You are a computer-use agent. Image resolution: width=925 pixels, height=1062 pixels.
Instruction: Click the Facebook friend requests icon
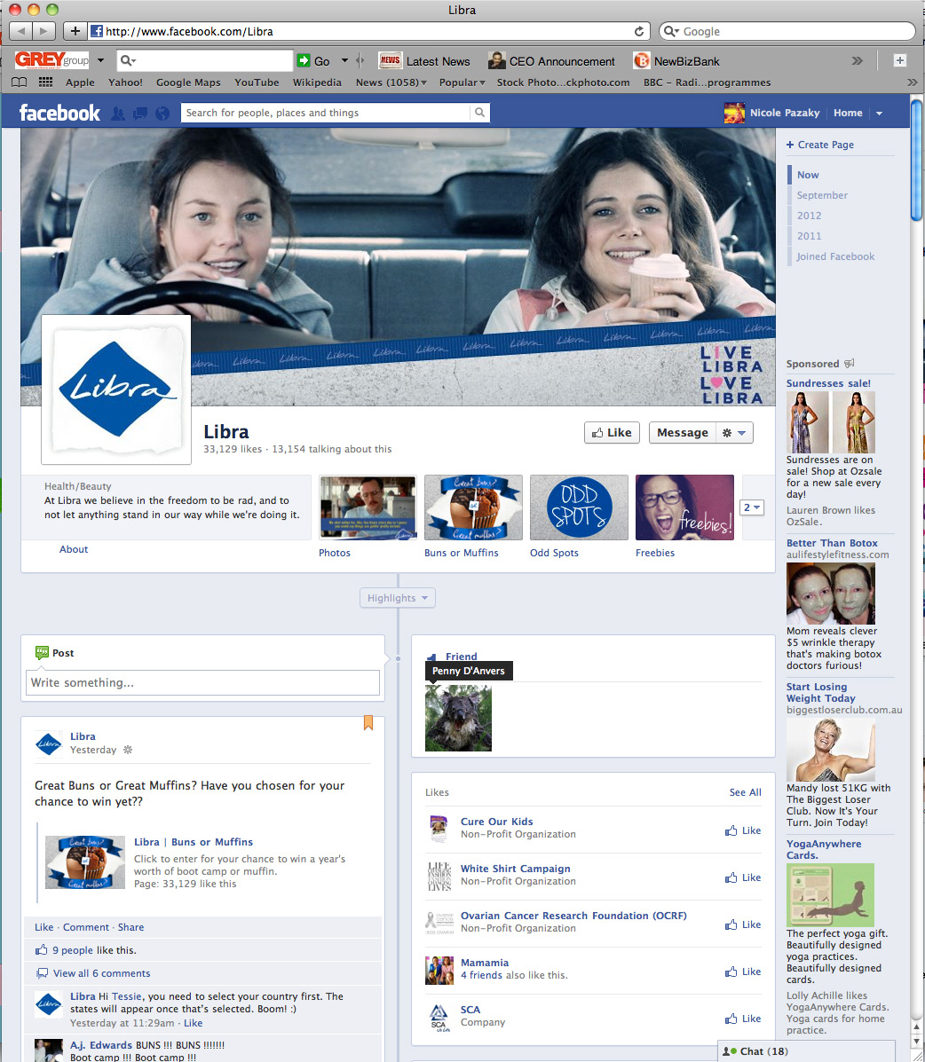point(118,113)
